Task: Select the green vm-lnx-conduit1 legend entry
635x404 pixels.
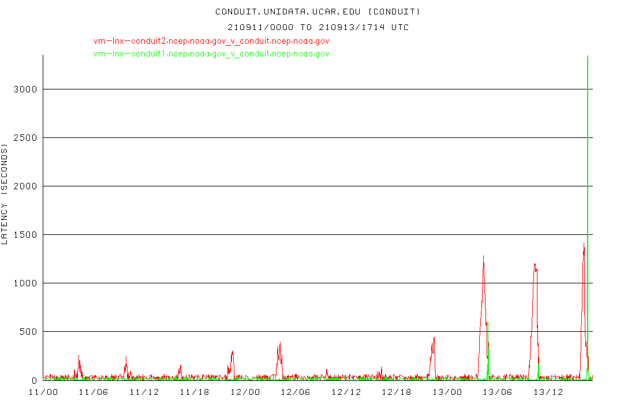Action: click(211, 54)
